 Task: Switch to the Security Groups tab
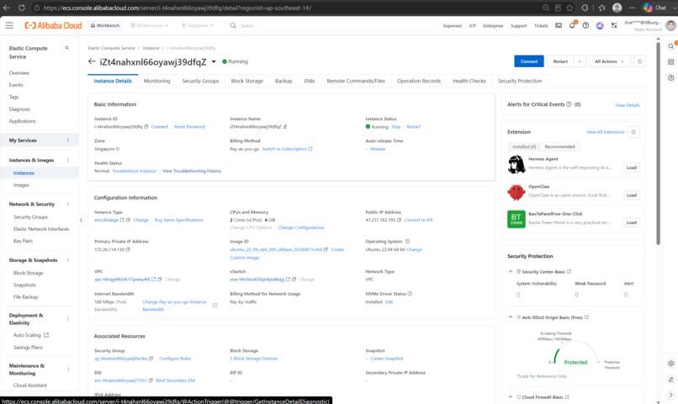[201, 81]
